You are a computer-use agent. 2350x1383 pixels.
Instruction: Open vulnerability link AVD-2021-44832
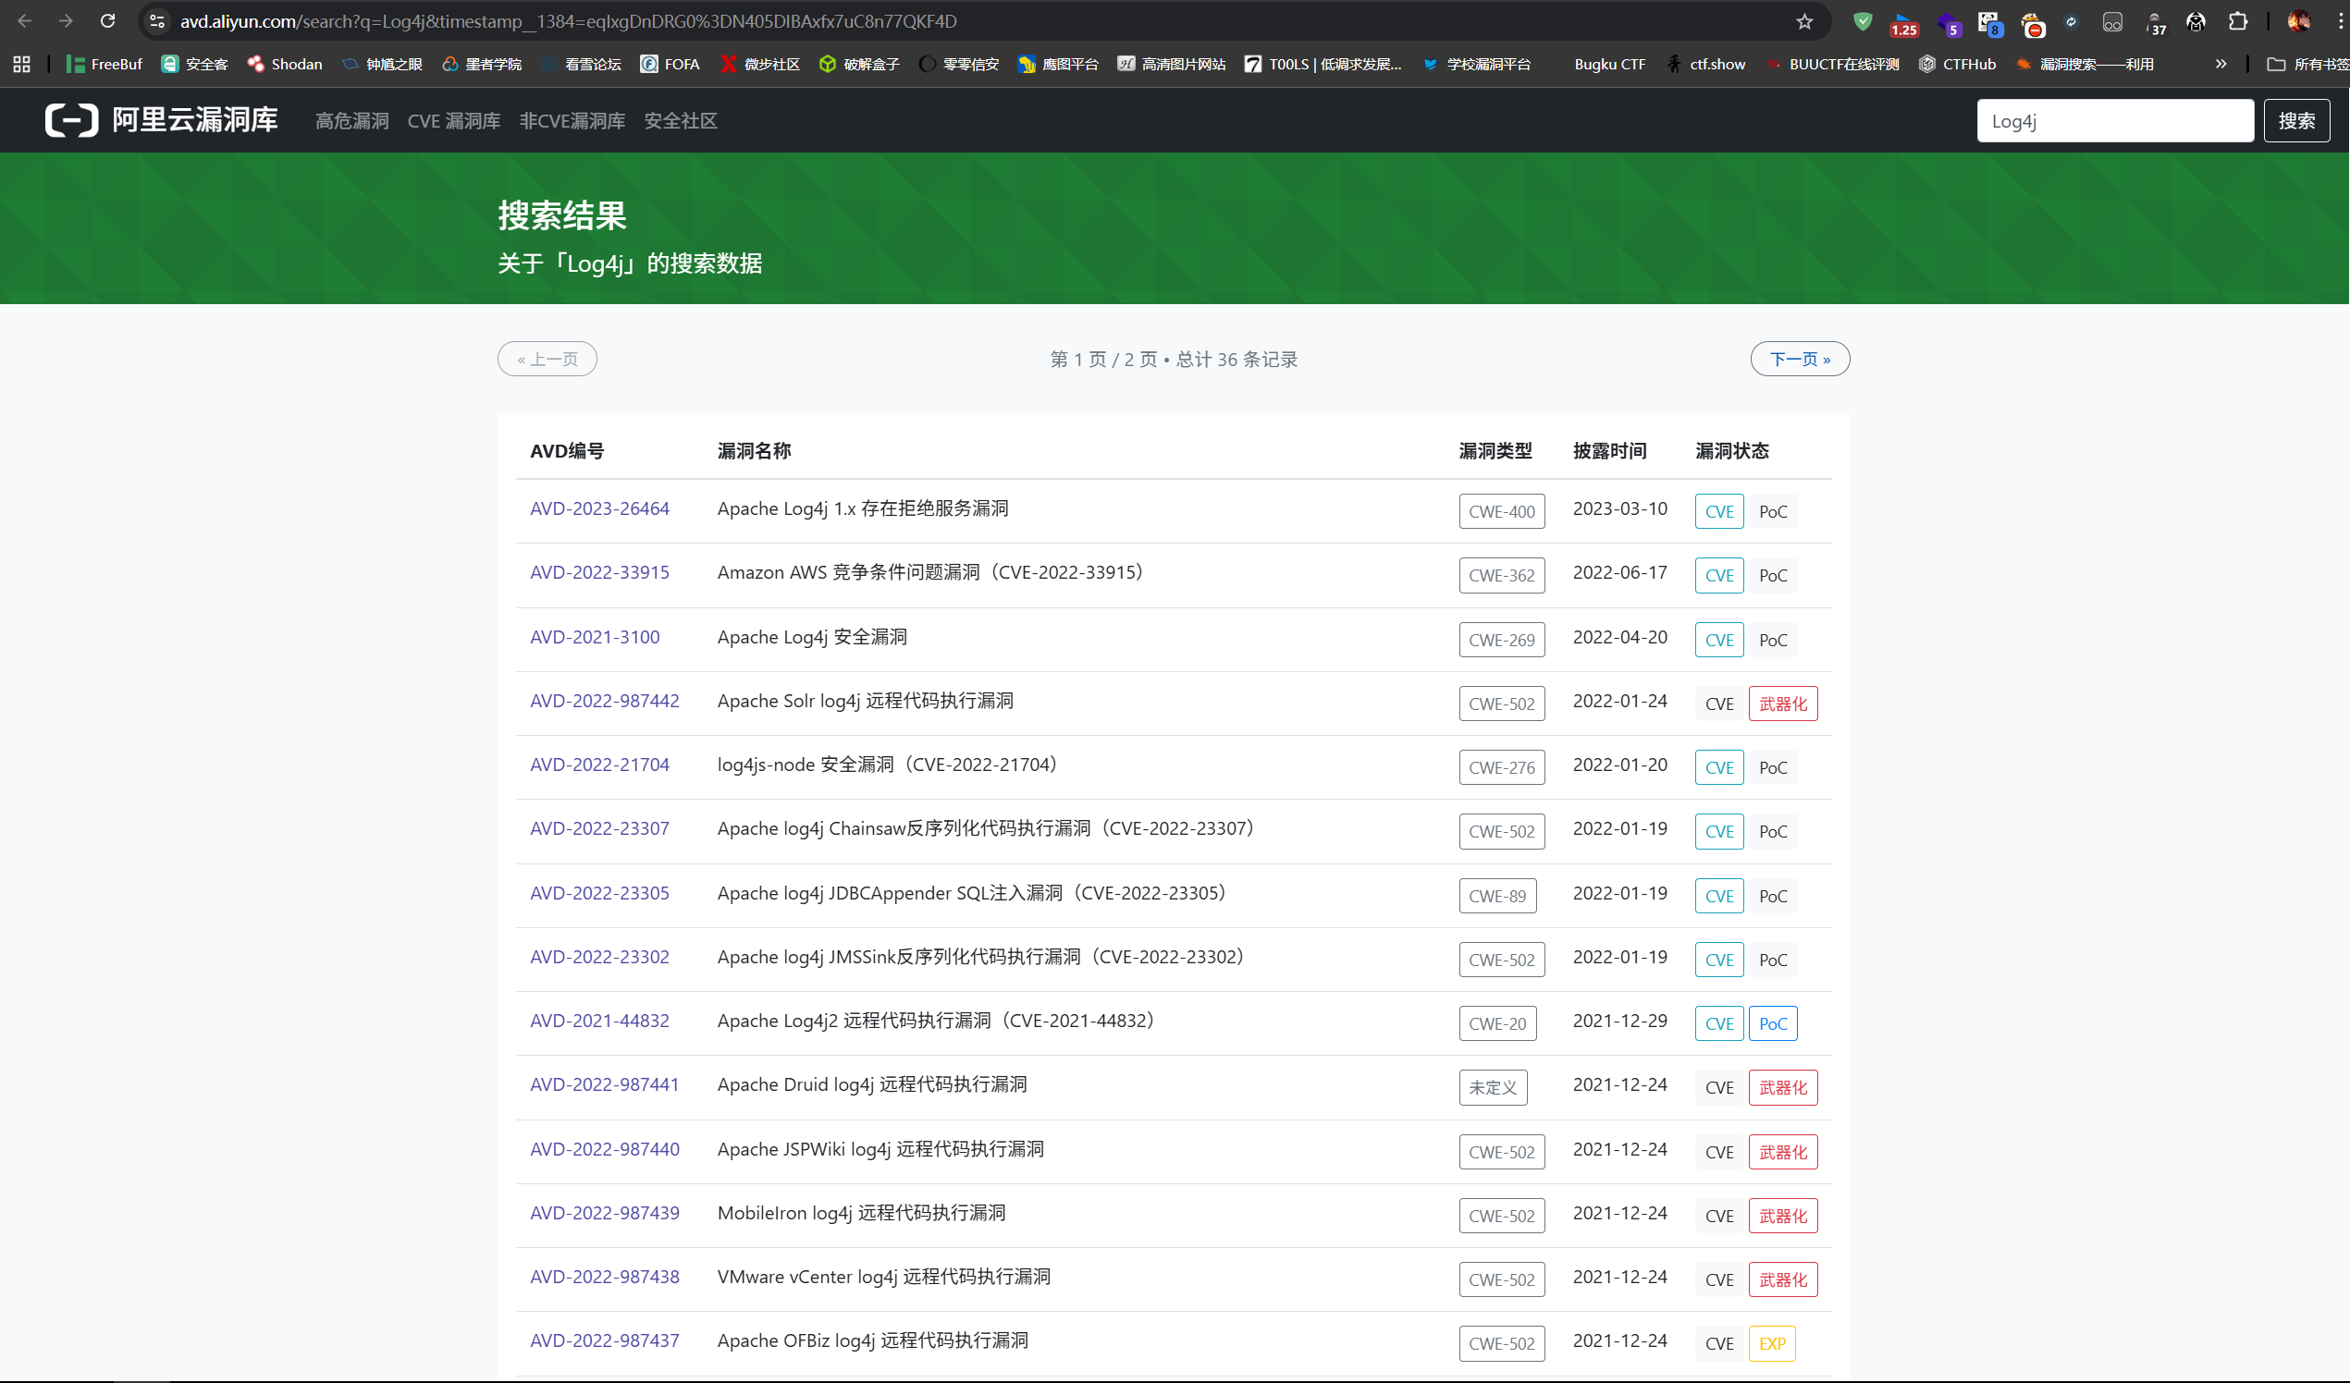599,1021
